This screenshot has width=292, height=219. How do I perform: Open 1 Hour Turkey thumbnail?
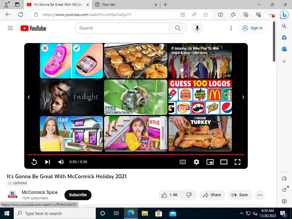200,134
